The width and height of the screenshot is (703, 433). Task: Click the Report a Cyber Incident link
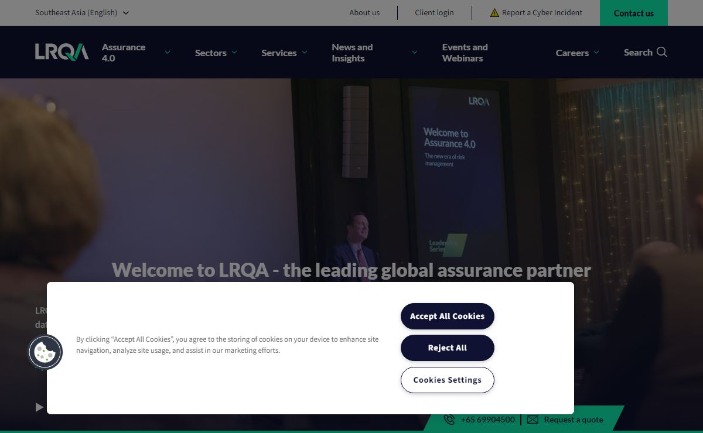pyautogui.click(x=542, y=12)
